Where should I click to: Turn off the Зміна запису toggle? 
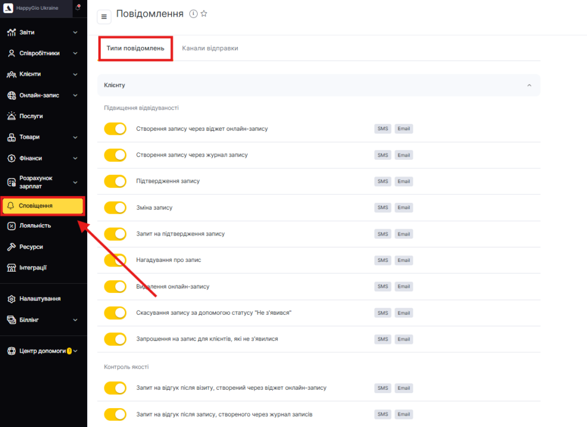pyautogui.click(x=115, y=207)
